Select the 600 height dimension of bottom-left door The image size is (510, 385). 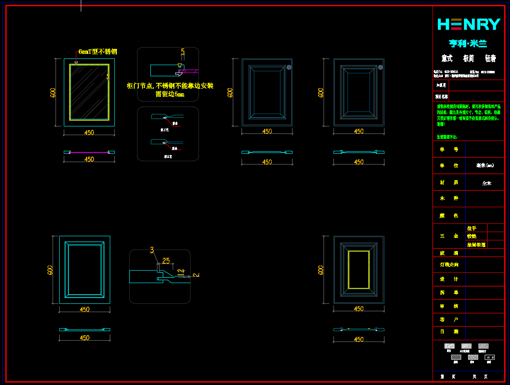[x=50, y=270]
